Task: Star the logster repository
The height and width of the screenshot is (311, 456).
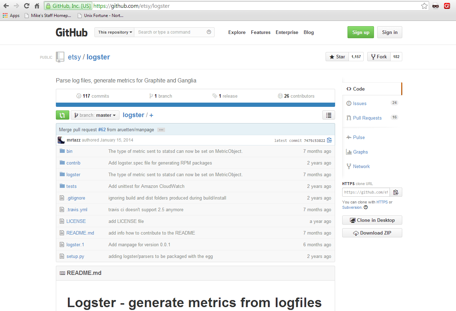Action: coord(337,57)
